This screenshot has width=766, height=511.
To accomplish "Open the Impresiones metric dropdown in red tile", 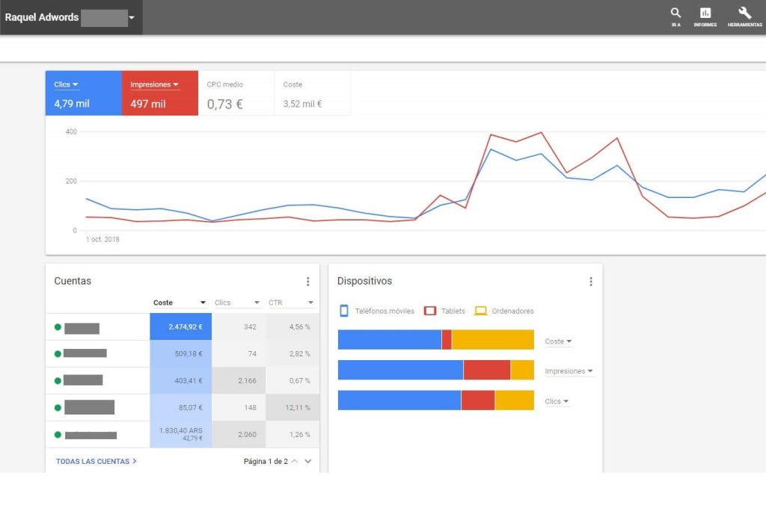I will click(x=176, y=85).
